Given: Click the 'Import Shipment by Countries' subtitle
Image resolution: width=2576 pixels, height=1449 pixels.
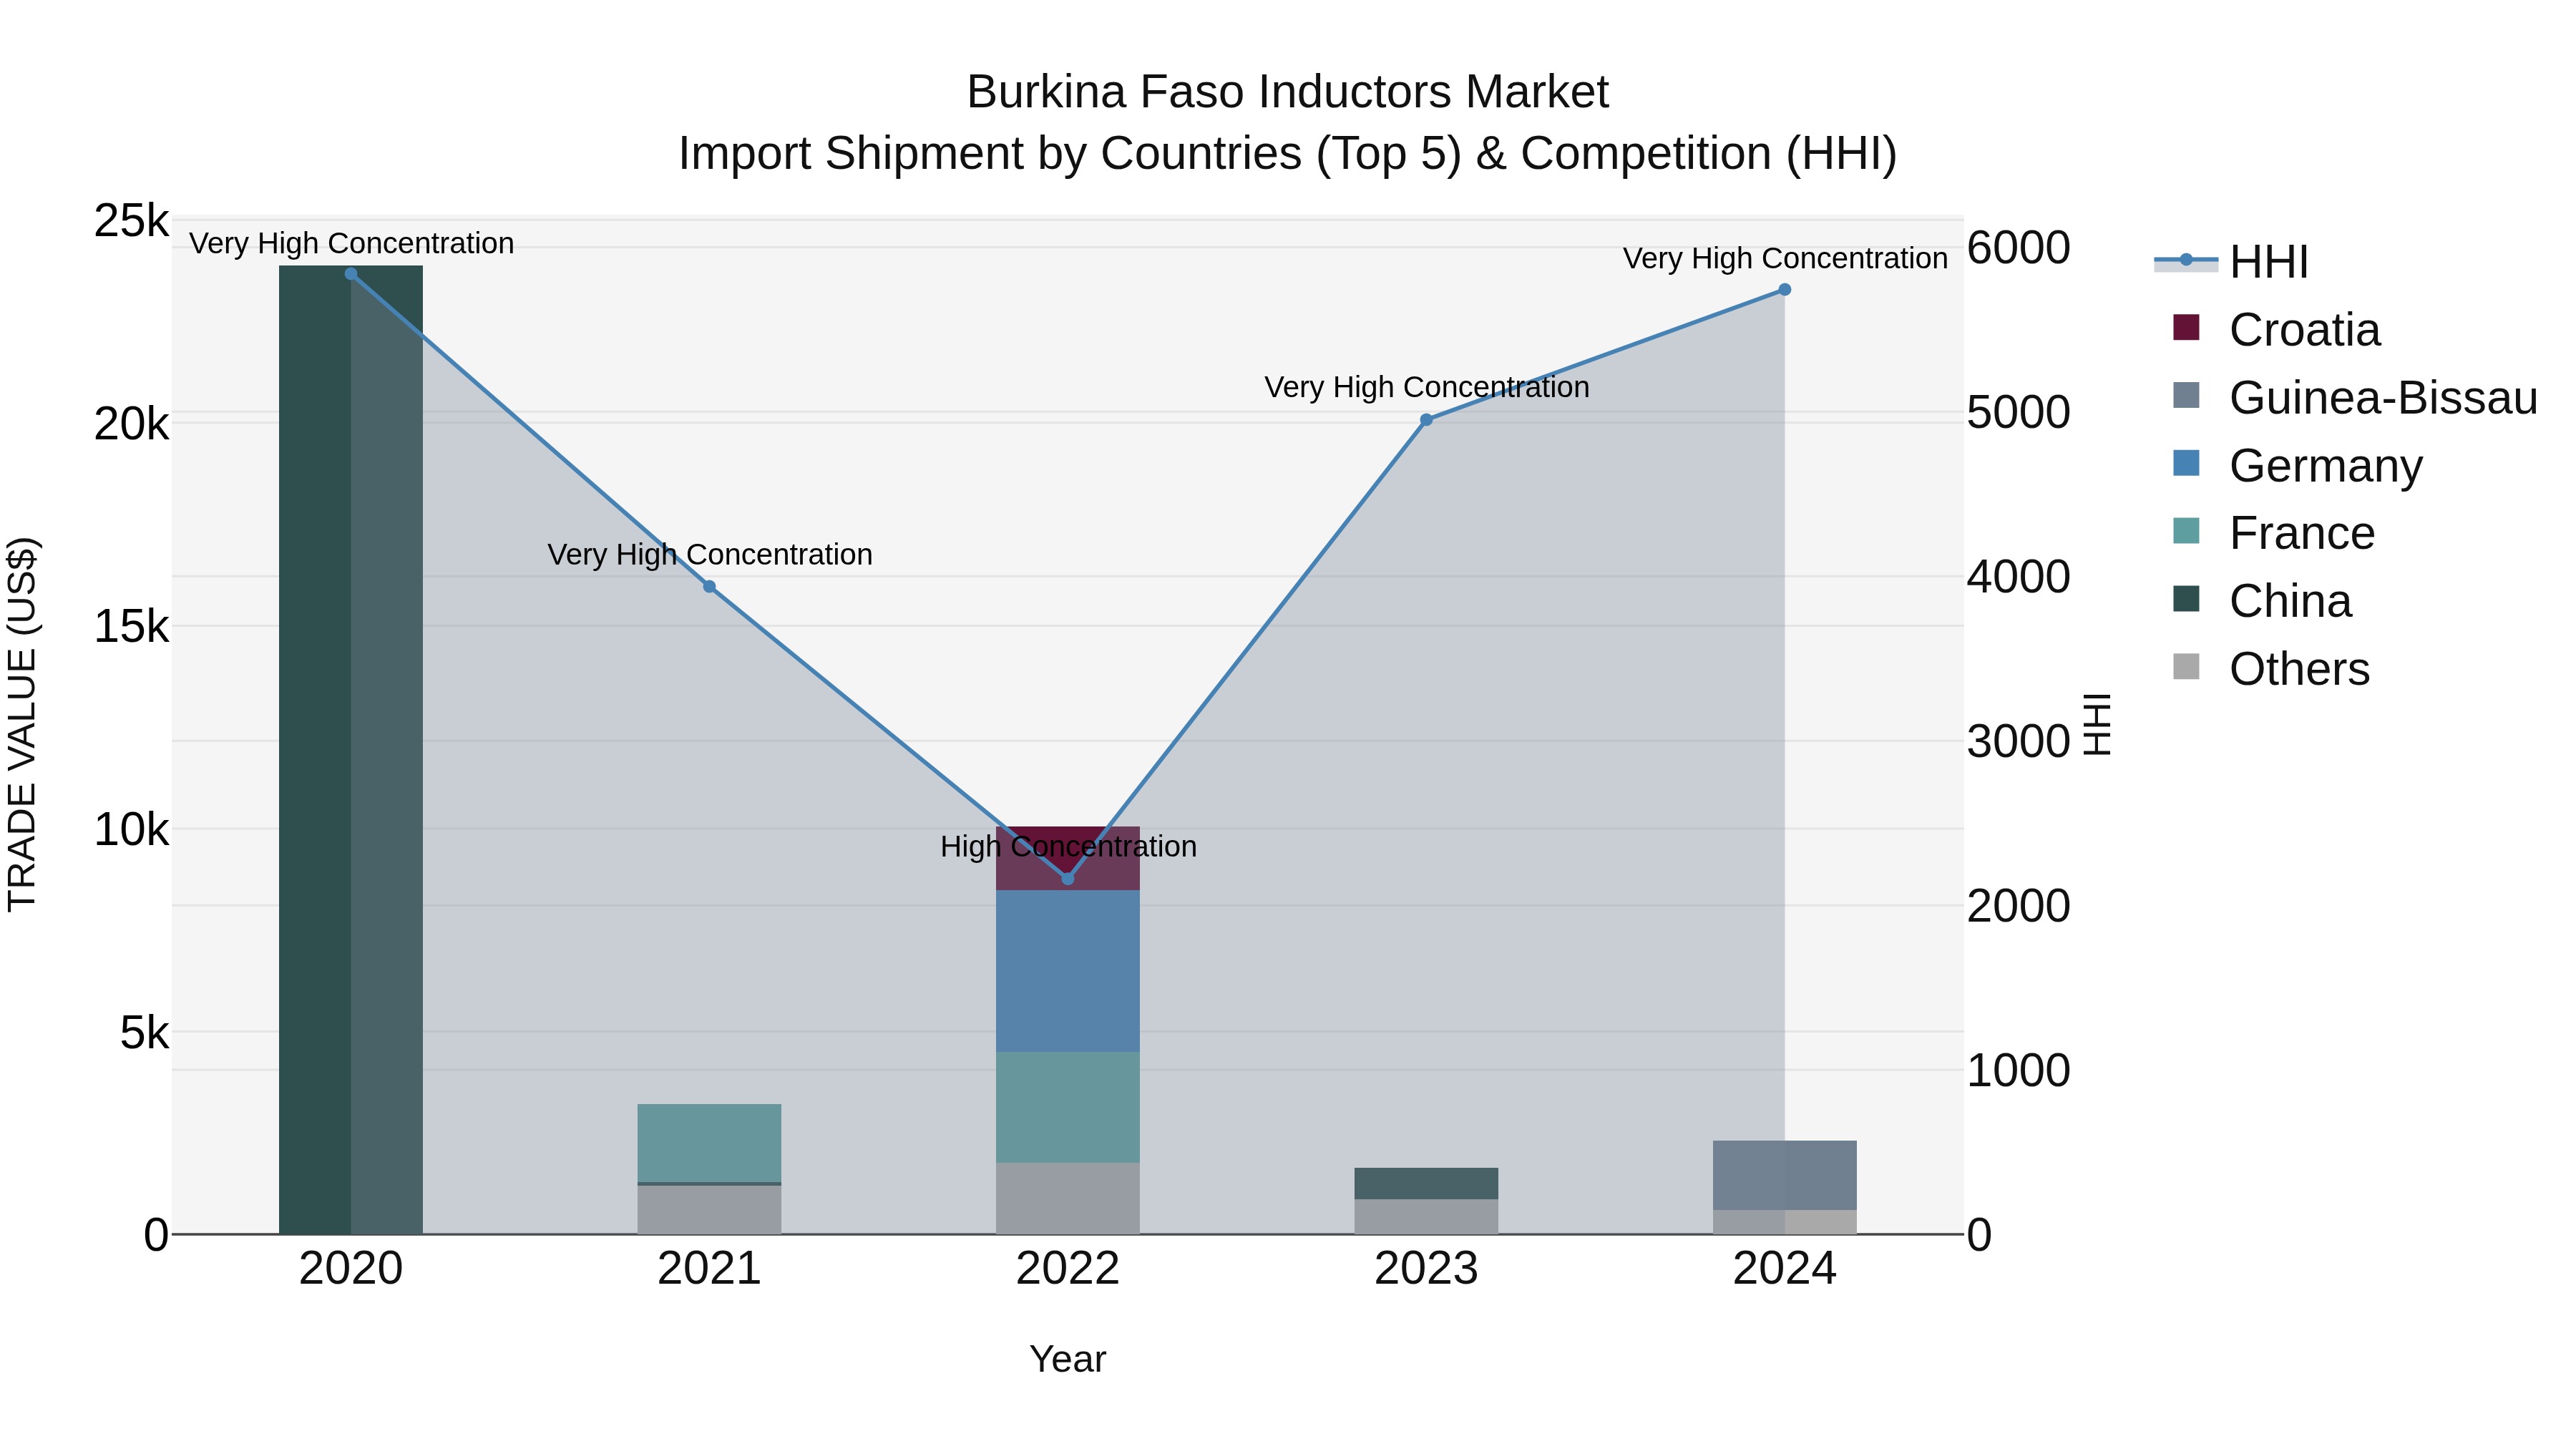Looking at the screenshot, I should click(x=1288, y=154).
